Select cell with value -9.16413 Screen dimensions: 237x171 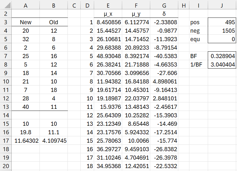[x=164, y=90]
